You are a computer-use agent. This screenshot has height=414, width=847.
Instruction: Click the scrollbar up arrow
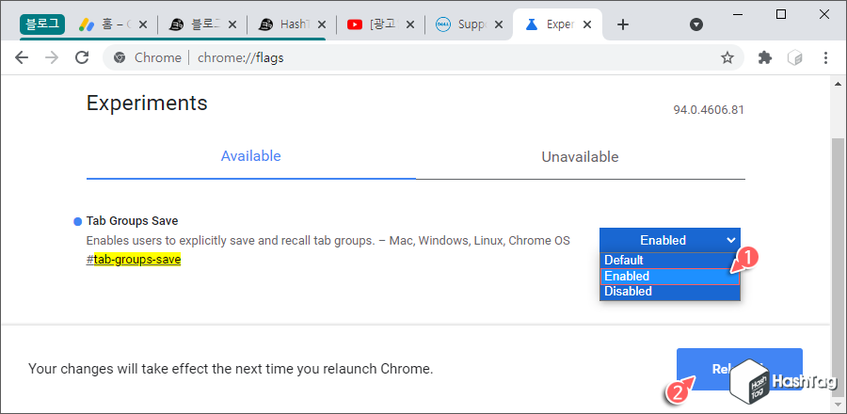point(838,84)
